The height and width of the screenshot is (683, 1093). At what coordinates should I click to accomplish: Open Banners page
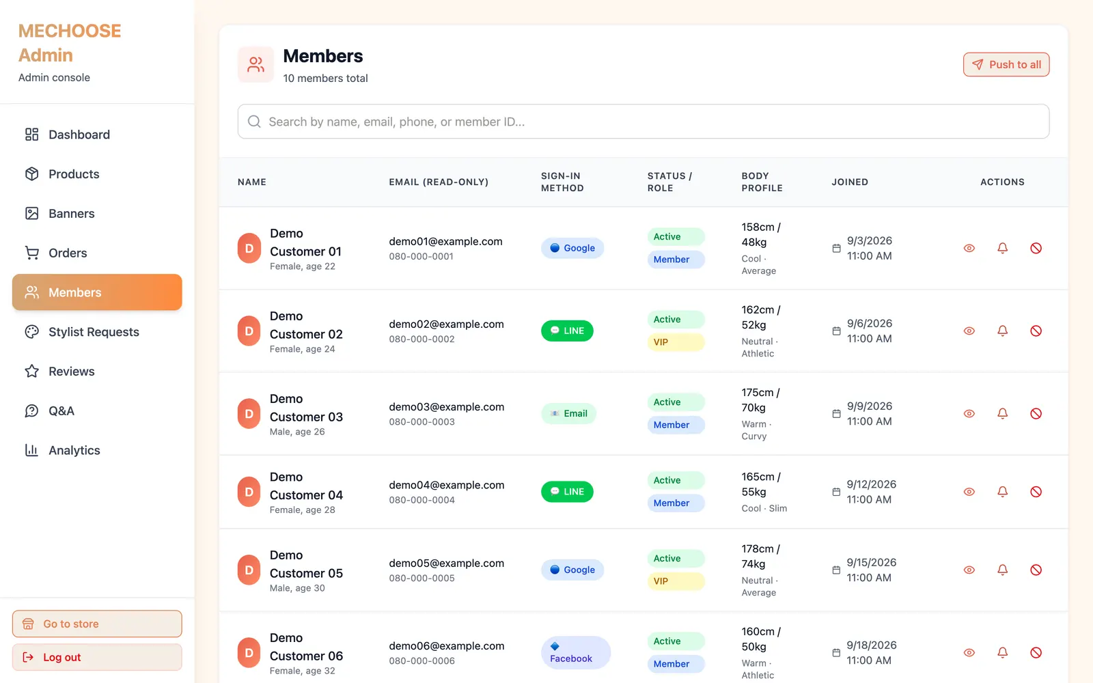tap(97, 214)
